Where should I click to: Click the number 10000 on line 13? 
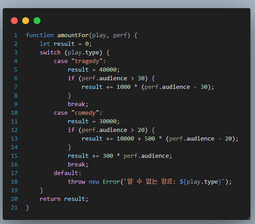125,139
